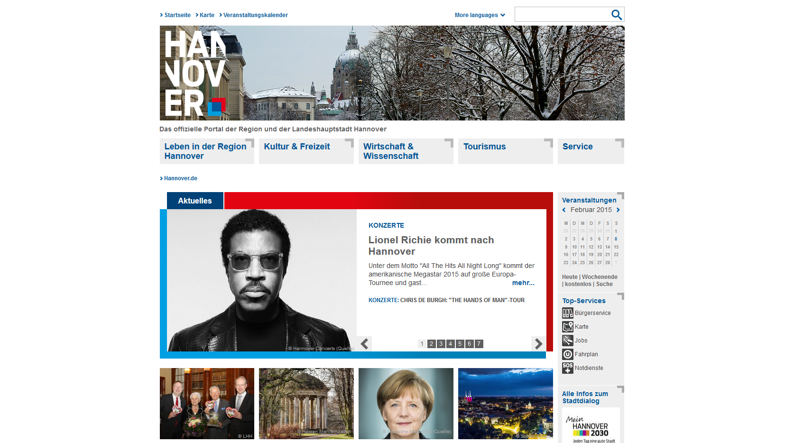Open the Wirtschaft & Wissenschaft menu
785x443 pixels.
click(x=406, y=151)
